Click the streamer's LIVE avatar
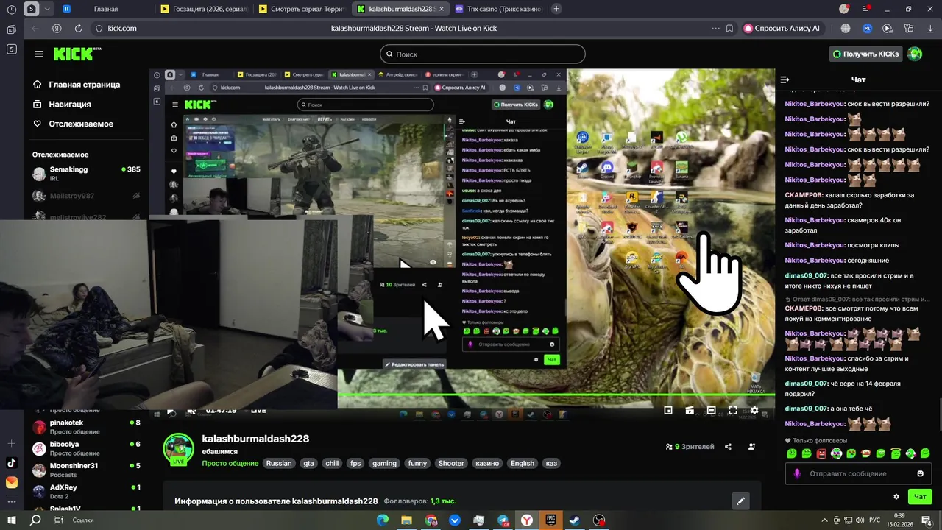This screenshot has height=530, width=942. pos(178,449)
